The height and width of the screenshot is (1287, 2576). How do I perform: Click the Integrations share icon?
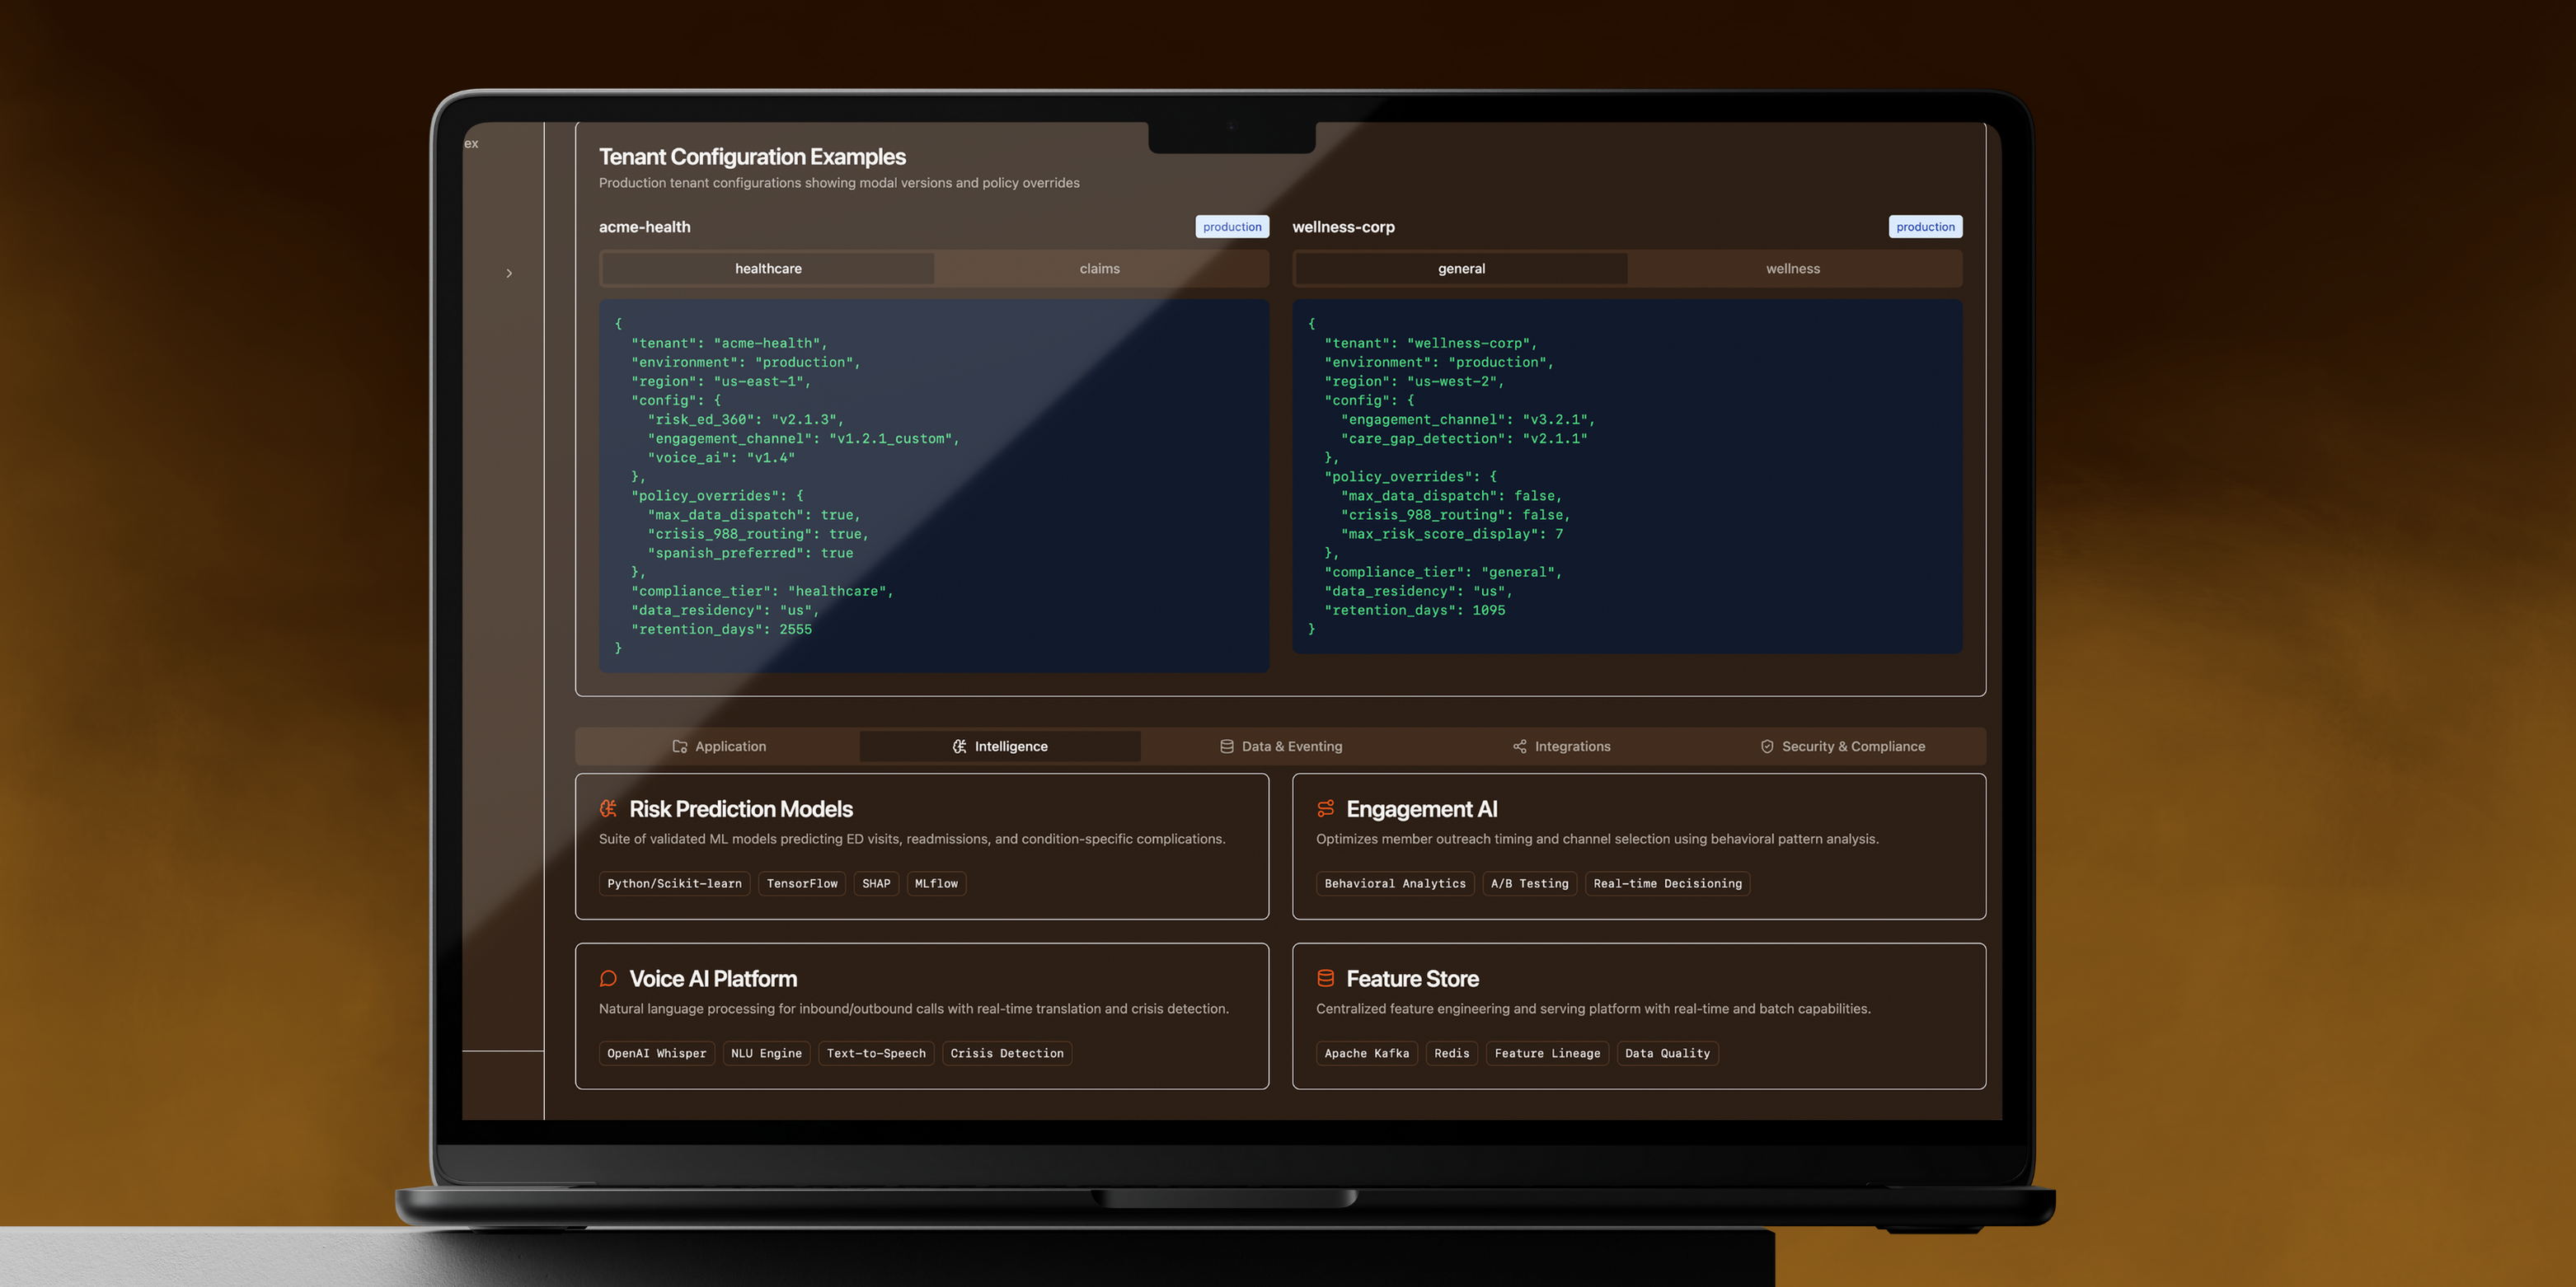point(1519,746)
